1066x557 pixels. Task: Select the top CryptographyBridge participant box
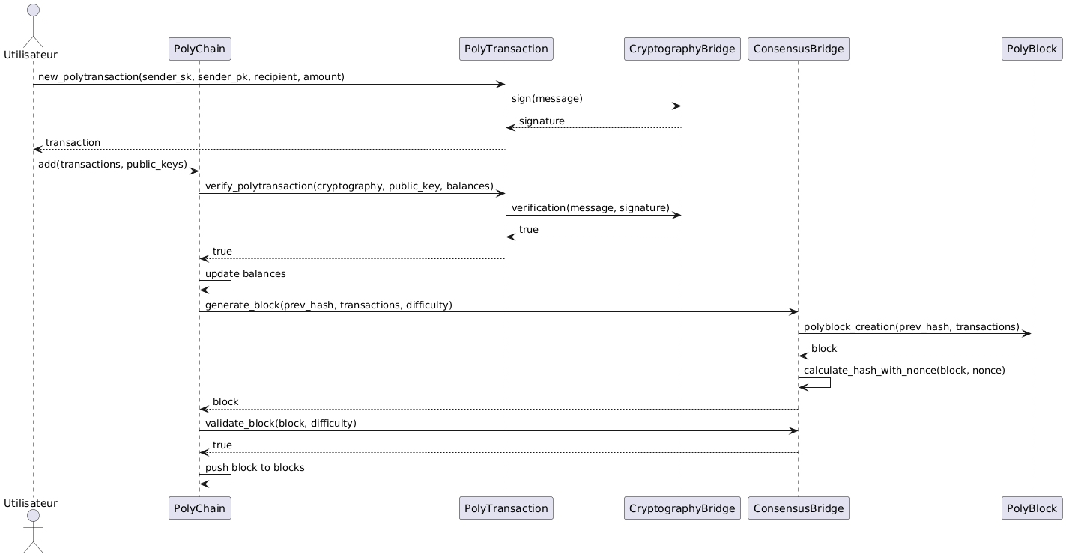(x=682, y=49)
